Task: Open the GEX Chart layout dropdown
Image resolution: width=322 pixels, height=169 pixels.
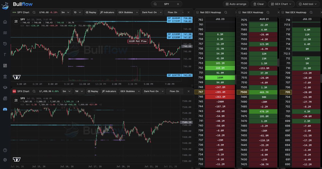Action: pos(281,4)
